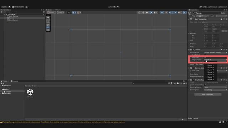Viewport: 228px width, 128px height.
Task: Click the Play button
Action: coord(110,7)
